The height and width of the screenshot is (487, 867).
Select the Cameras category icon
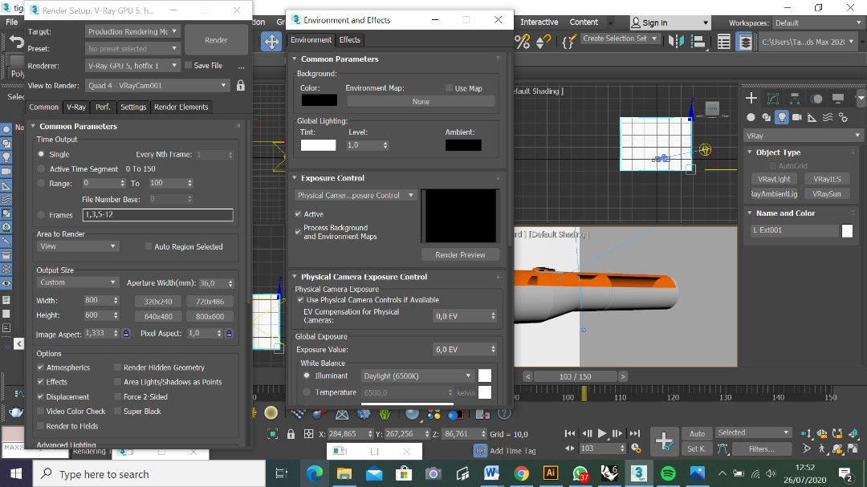click(x=797, y=117)
